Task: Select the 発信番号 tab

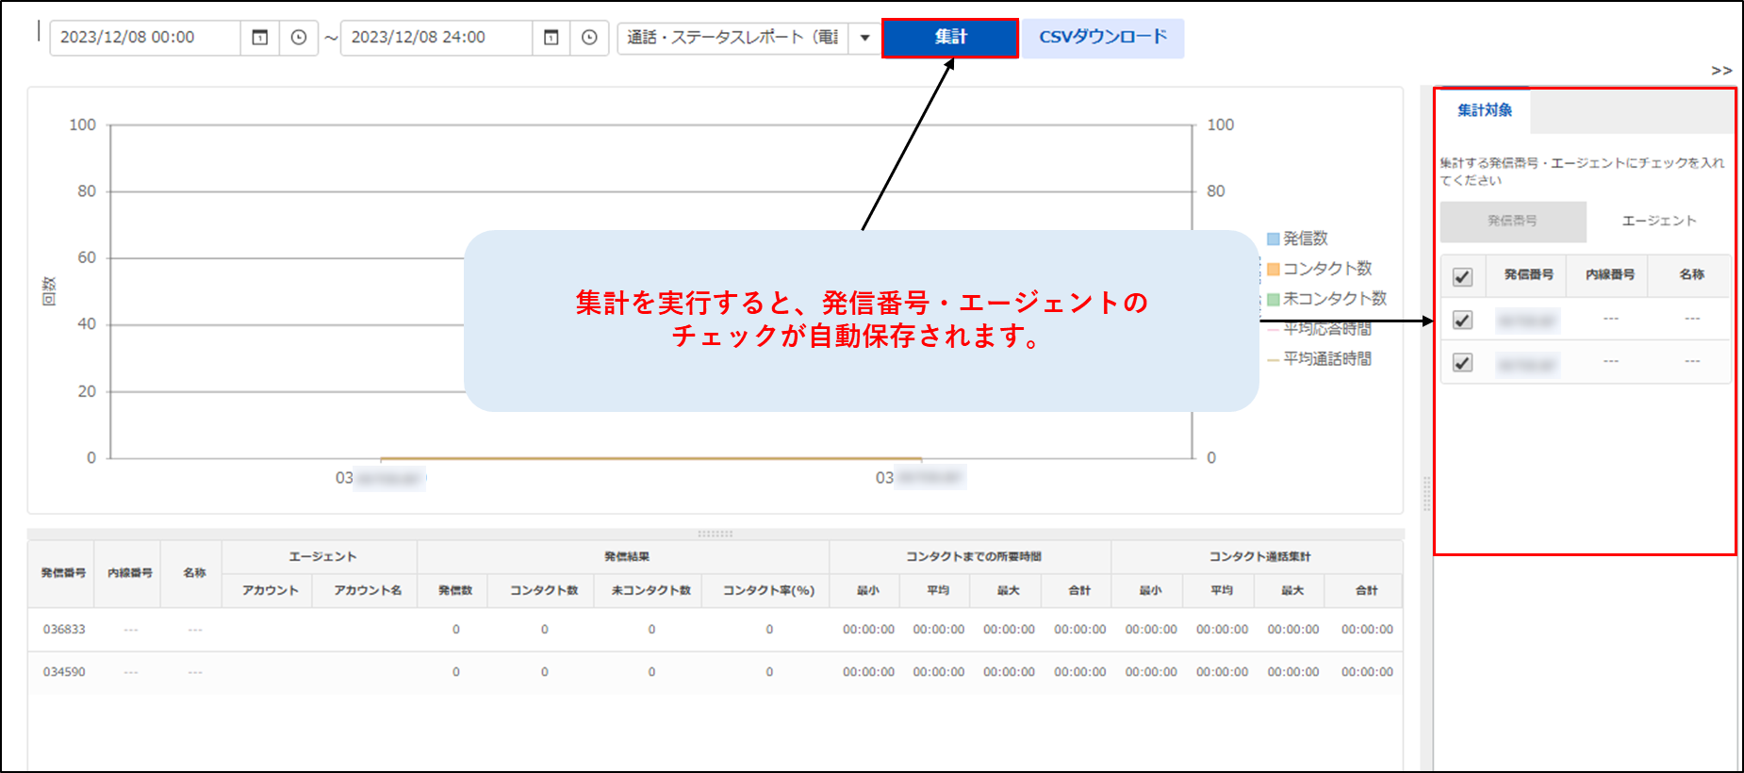Action: click(1512, 222)
